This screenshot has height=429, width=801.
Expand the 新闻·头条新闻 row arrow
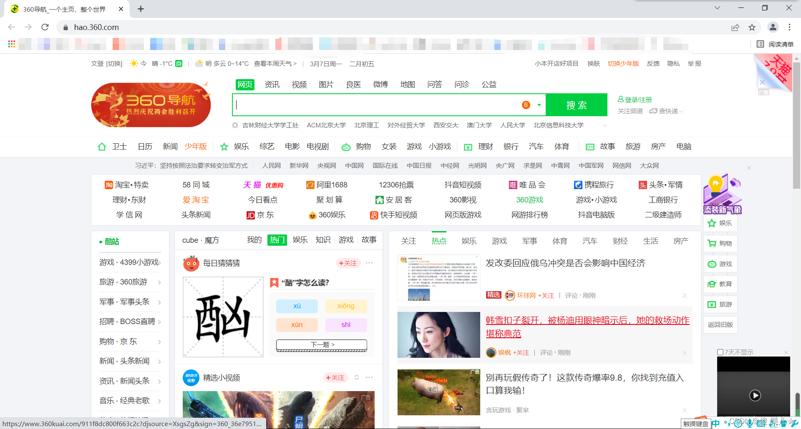click(x=159, y=362)
